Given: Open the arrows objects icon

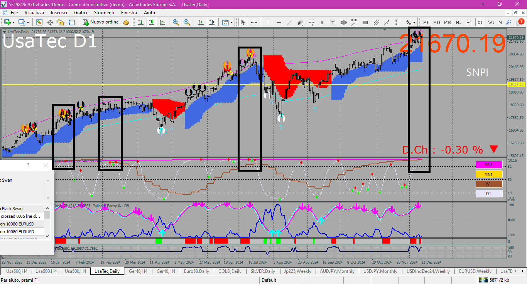Looking at the screenshot, I should click(x=409, y=22).
